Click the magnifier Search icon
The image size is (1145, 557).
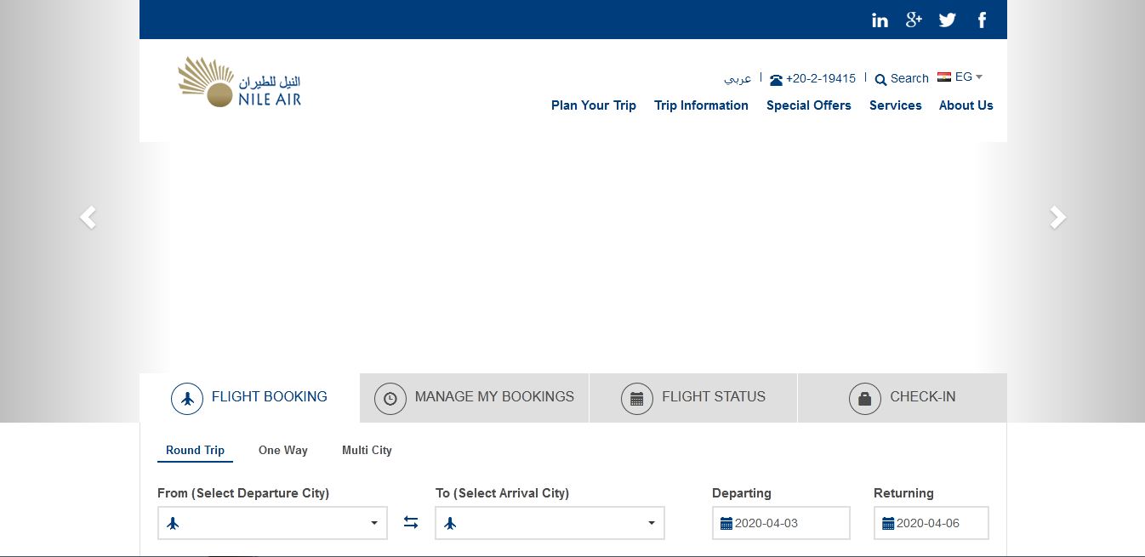tap(880, 79)
